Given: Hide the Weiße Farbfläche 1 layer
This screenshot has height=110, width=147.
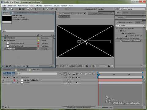Looking at the screenshot, I should (3, 80).
